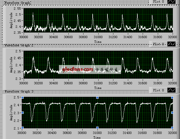This screenshot has width=180, height=139.
Task: Click the 2.4 Y-axis tick of Waveform Graph 2
Action: 18,65
